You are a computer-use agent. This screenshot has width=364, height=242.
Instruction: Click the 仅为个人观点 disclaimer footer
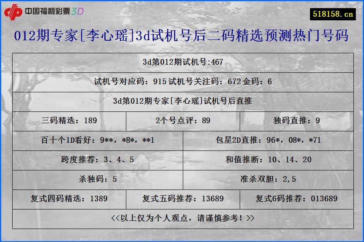pyautogui.click(x=182, y=218)
